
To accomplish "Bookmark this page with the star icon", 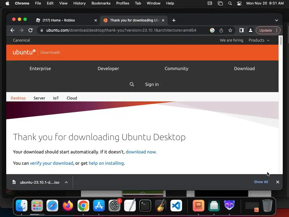I will (x=230, y=30).
